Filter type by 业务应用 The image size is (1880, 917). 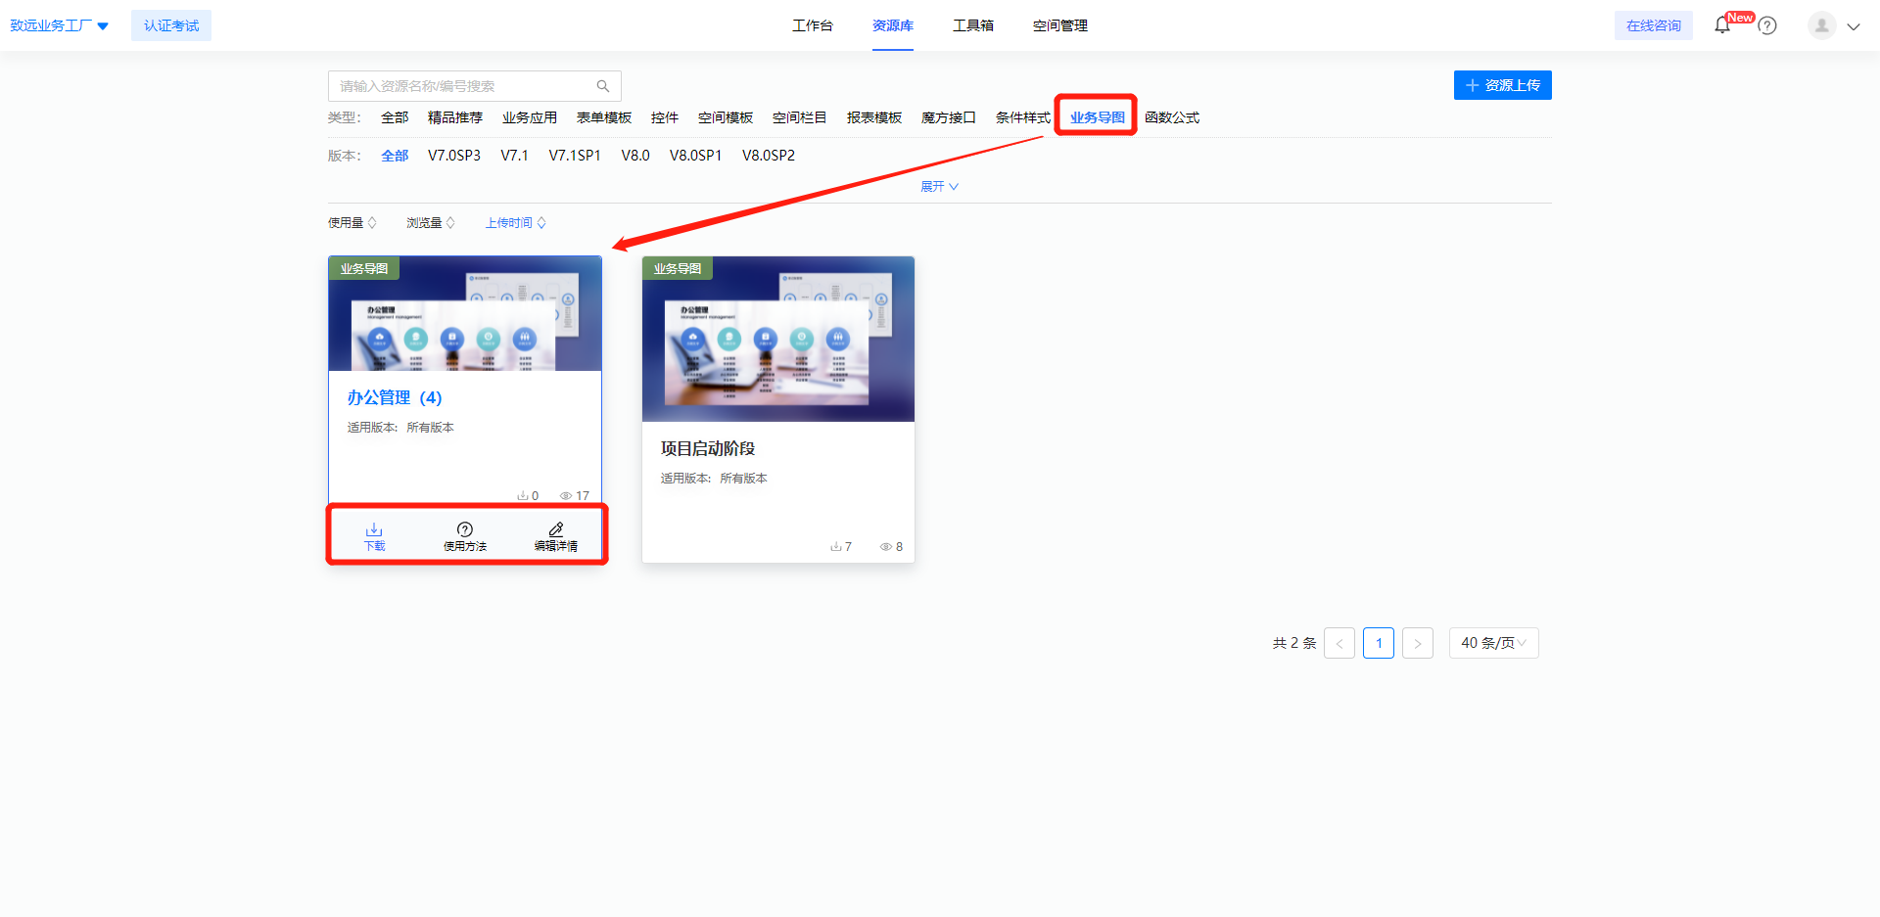pyautogui.click(x=530, y=117)
